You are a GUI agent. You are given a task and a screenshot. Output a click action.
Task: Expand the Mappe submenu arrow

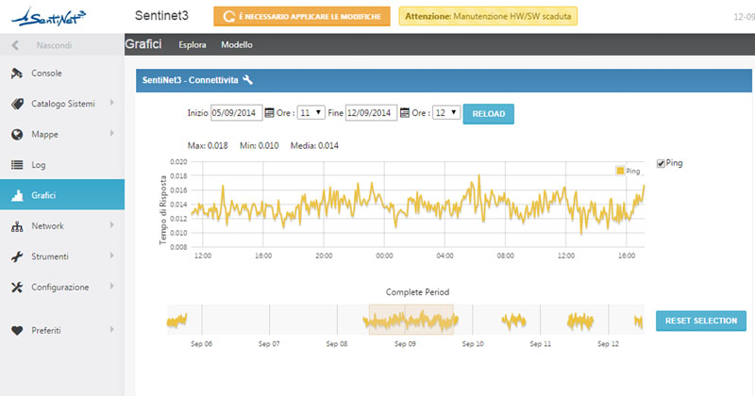coord(111,133)
